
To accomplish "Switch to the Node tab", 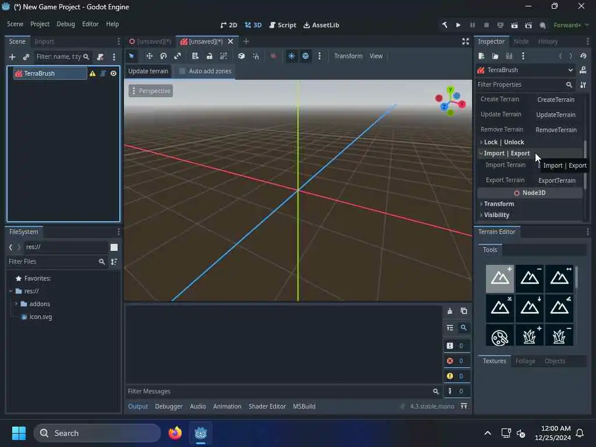I will pos(521,41).
